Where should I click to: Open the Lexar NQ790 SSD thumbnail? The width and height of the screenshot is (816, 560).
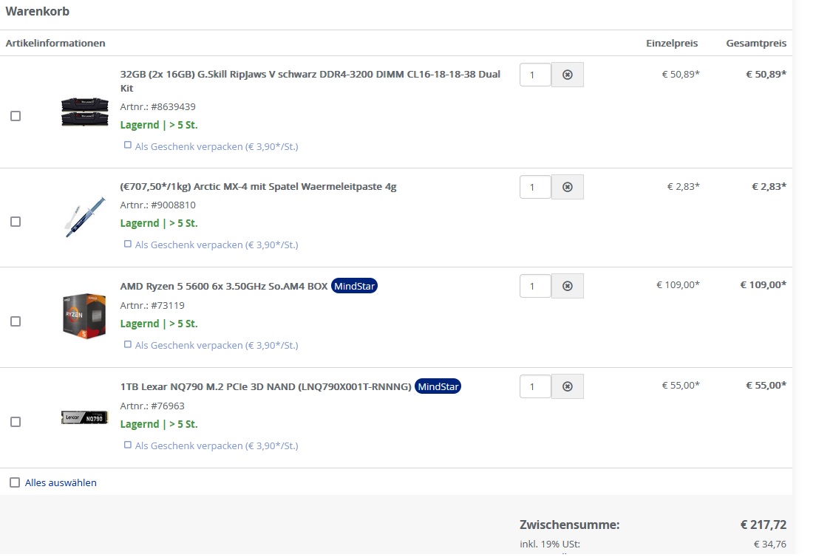pyautogui.click(x=84, y=417)
